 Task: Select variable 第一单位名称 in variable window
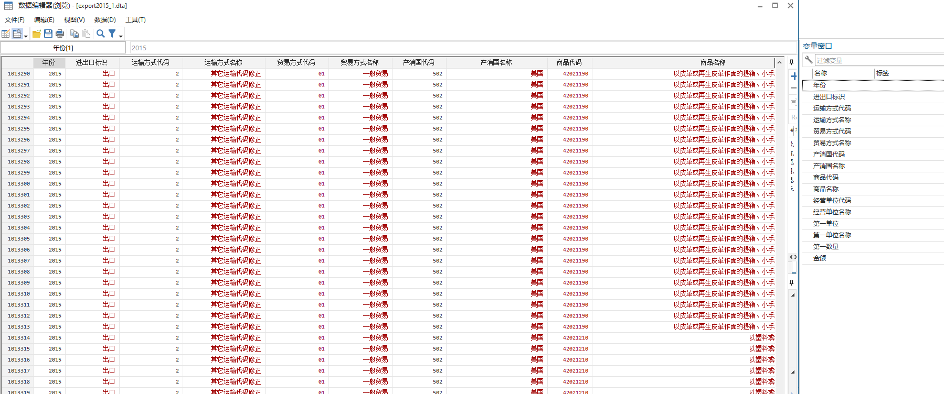pos(873,235)
